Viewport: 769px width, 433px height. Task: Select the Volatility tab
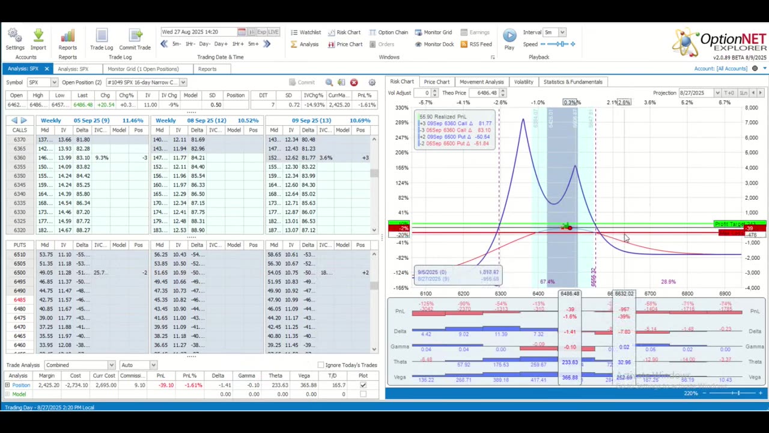[x=523, y=82]
